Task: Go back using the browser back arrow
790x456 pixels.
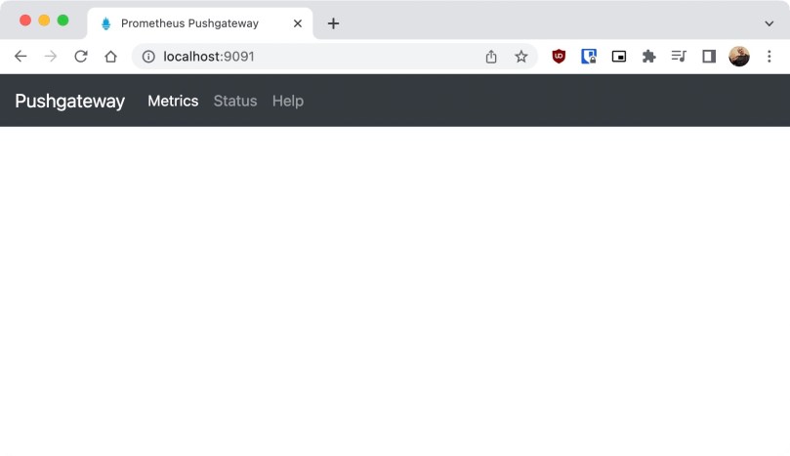Action: pos(21,57)
